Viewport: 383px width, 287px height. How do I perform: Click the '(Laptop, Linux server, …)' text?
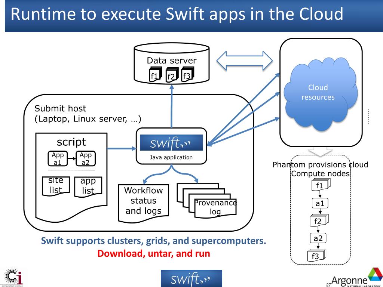88,119
